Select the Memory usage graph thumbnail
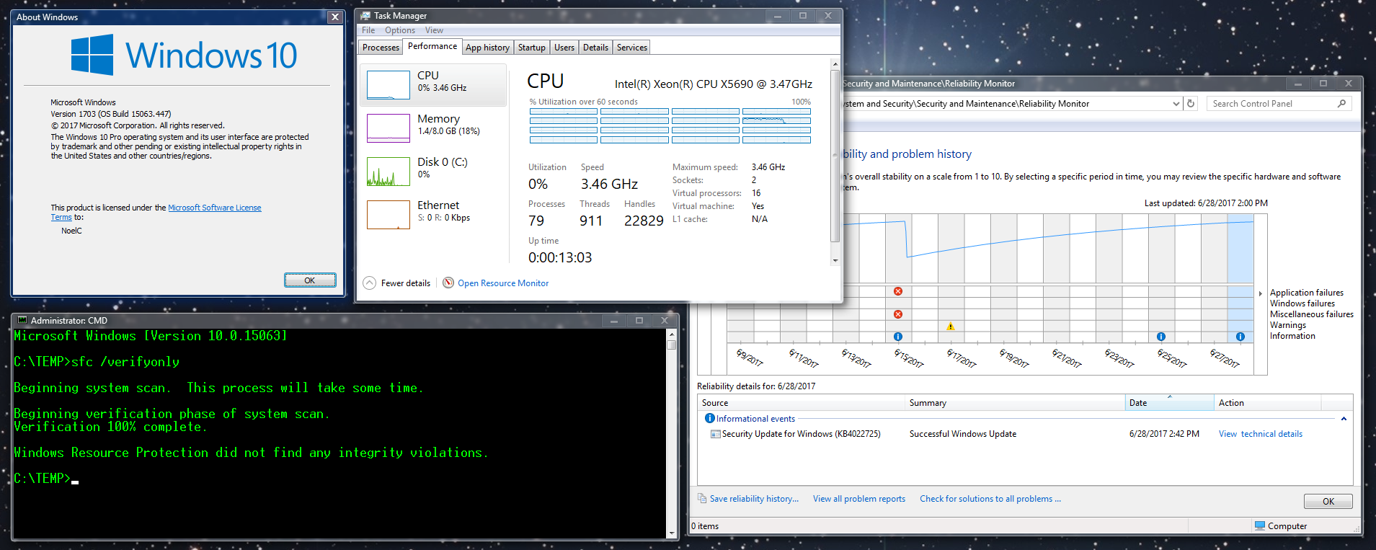Viewport: 1376px width, 550px height. [x=389, y=128]
